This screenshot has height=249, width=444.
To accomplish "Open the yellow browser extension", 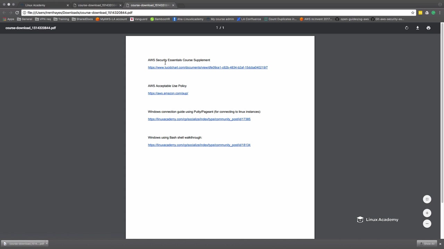I will tap(420, 13).
